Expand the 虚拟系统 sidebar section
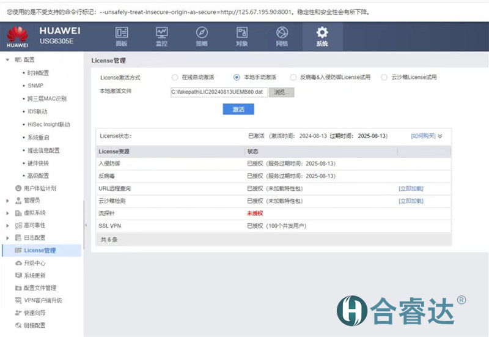The width and height of the screenshot is (489, 337). pos(7,213)
